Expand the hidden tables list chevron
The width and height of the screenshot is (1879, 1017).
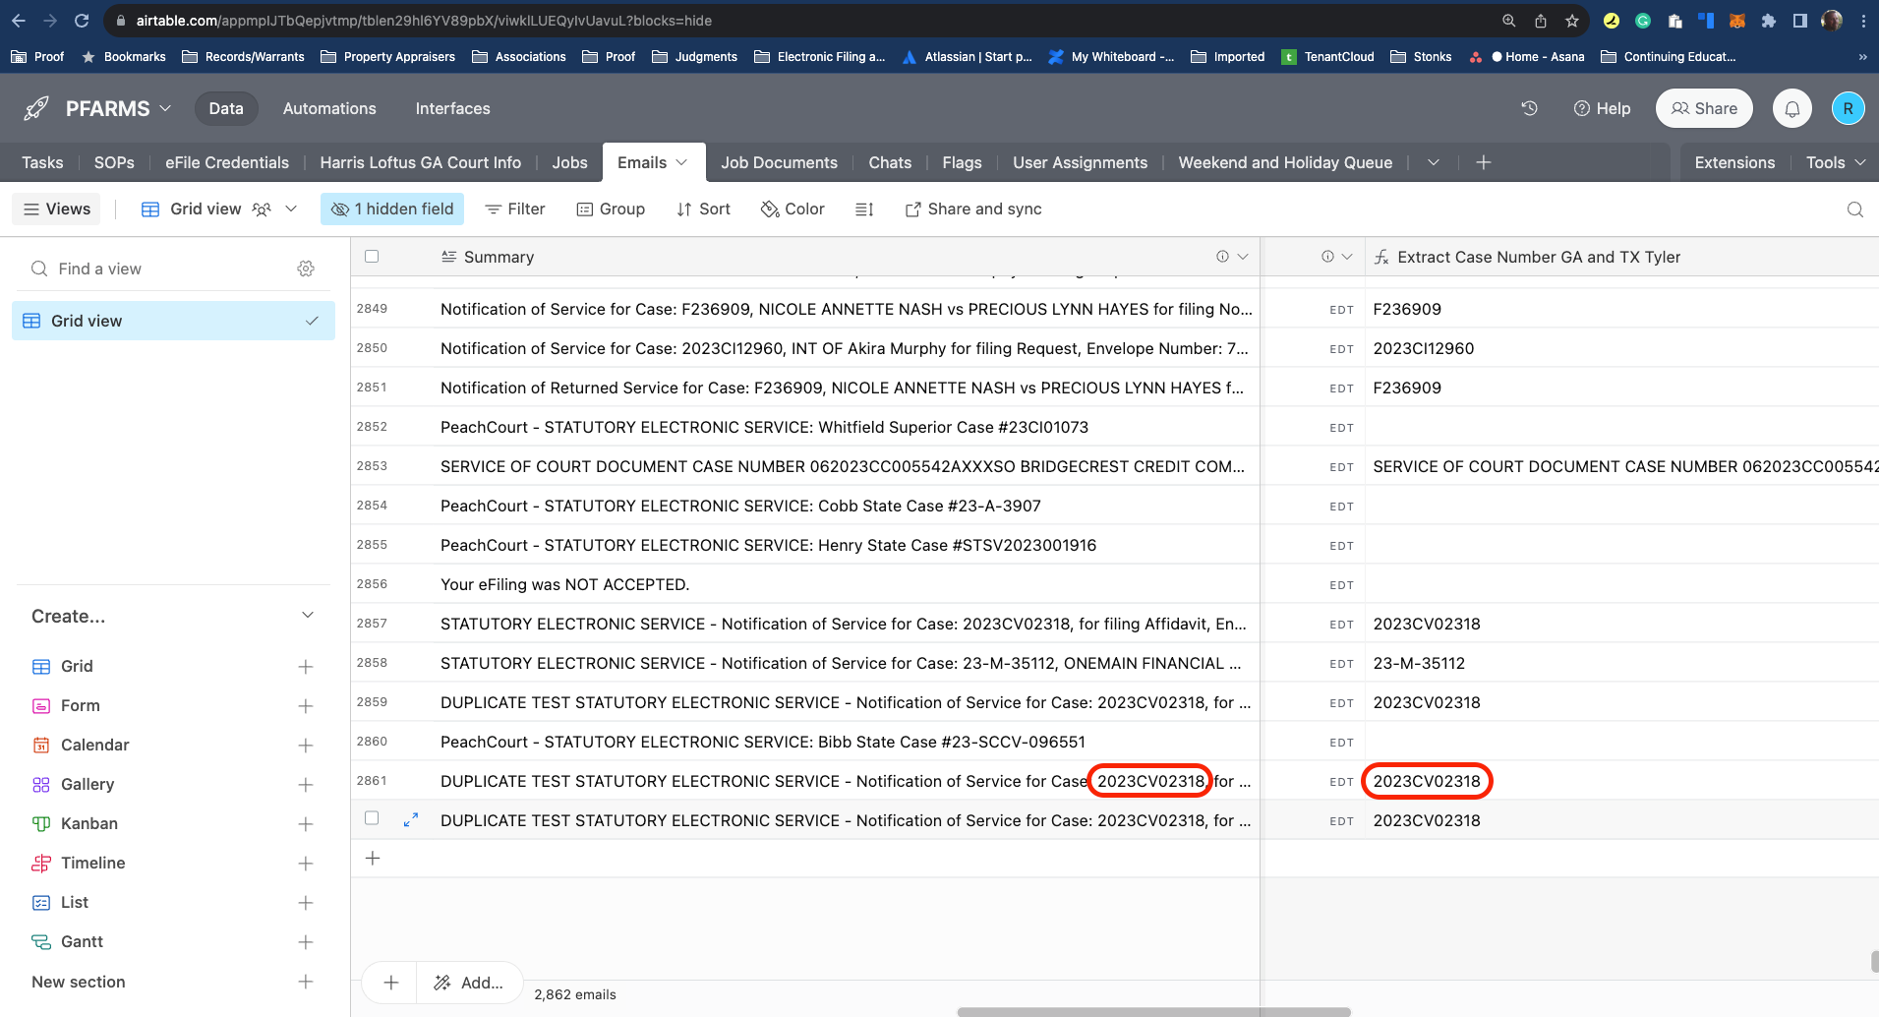tap(1434, 162)
